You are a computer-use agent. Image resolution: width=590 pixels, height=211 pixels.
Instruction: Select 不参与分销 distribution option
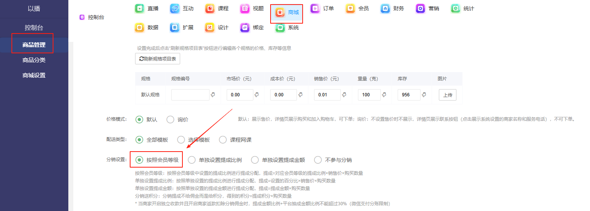coord(318,160)
